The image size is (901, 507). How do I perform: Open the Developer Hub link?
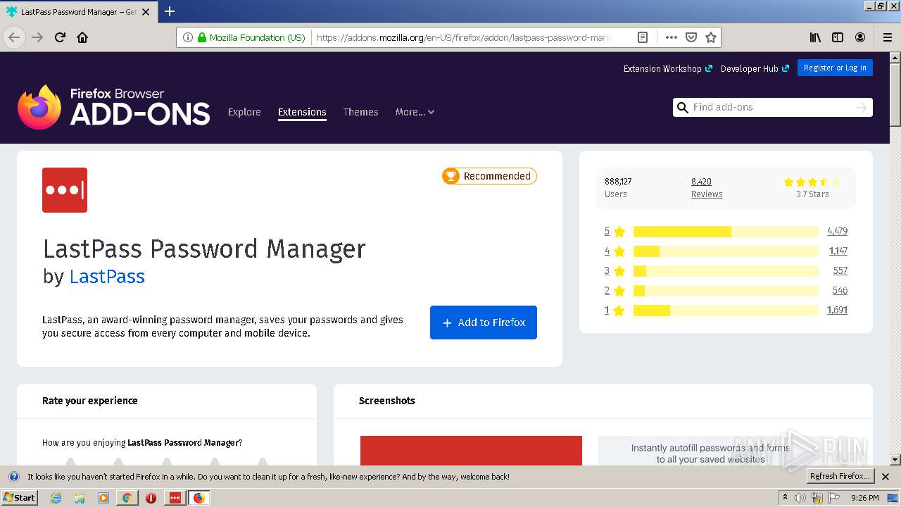click(755, 68)
